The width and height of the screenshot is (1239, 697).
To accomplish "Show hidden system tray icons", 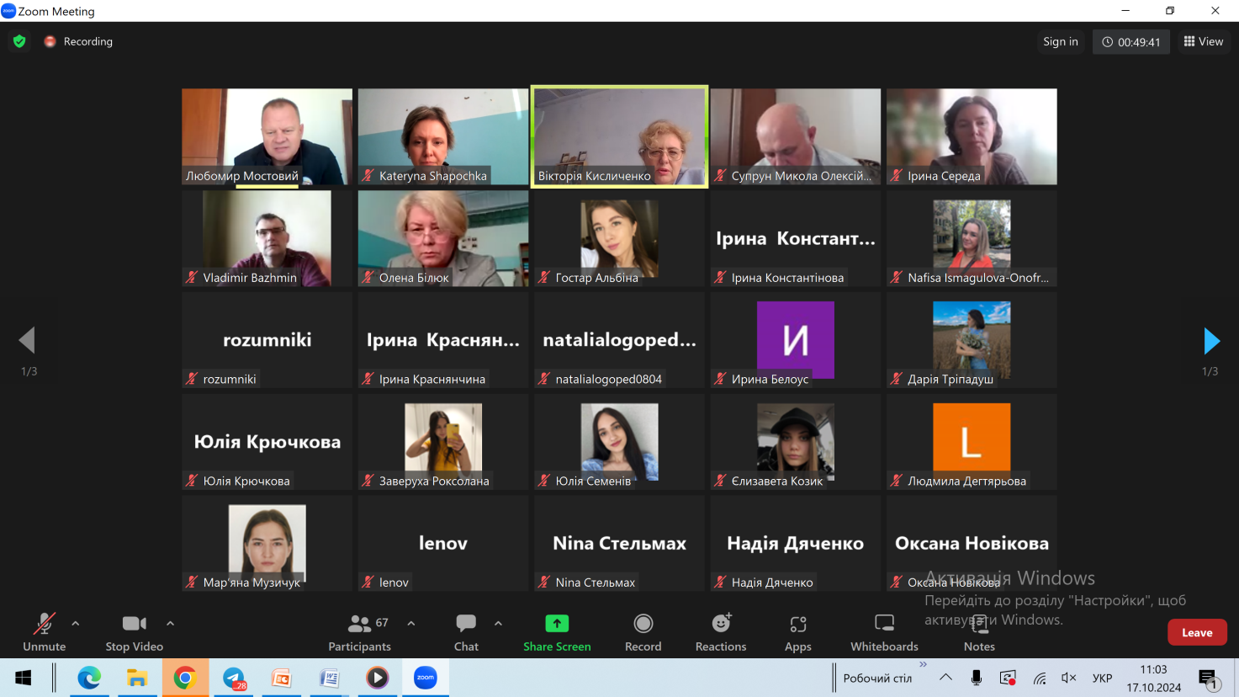I will pyautogui.click(x=946, y=678).
